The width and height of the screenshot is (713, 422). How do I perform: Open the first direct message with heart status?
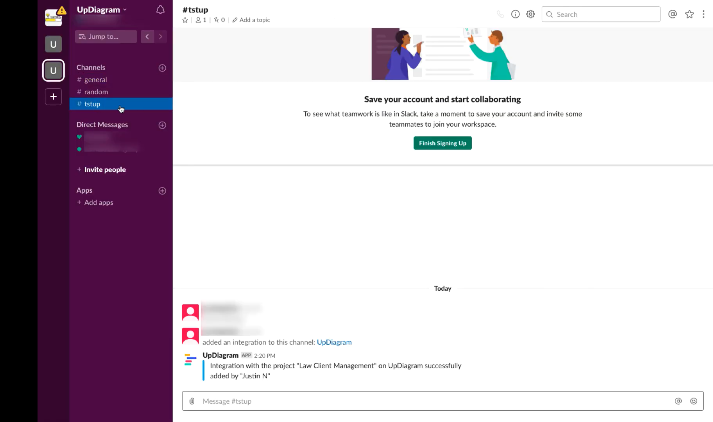121,137
